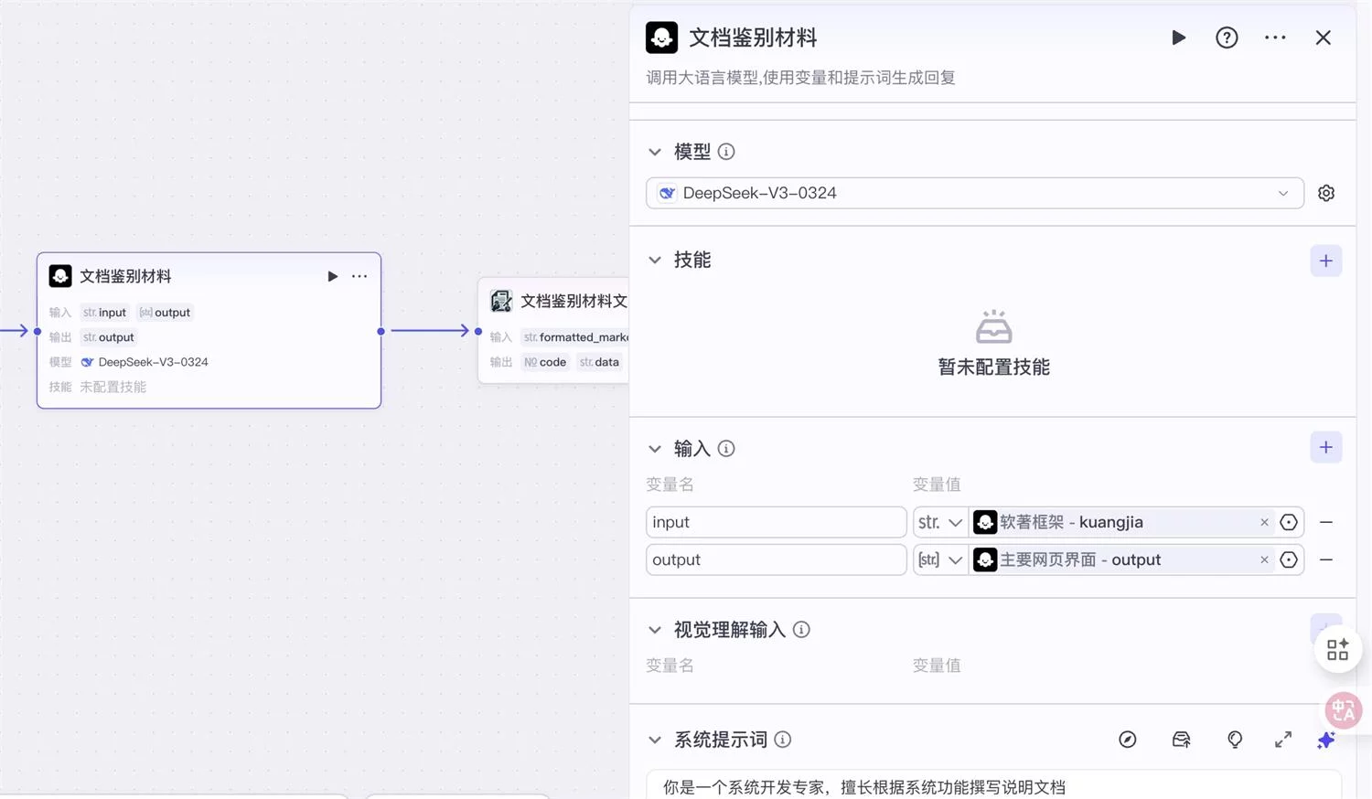Remove the input variable row with minus icon
The width and height of the screenshot is (1372, 799).
pyautogui.click(x=1326, y=522)
